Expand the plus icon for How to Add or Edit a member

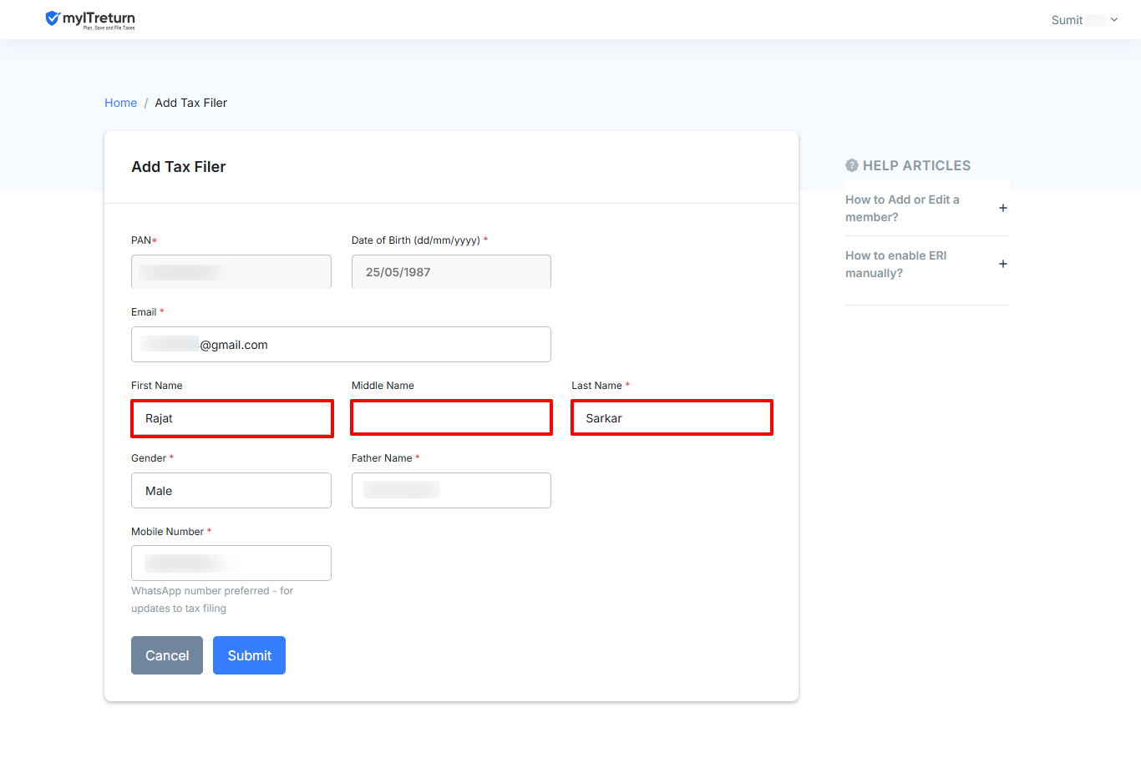click(1003, 208)
